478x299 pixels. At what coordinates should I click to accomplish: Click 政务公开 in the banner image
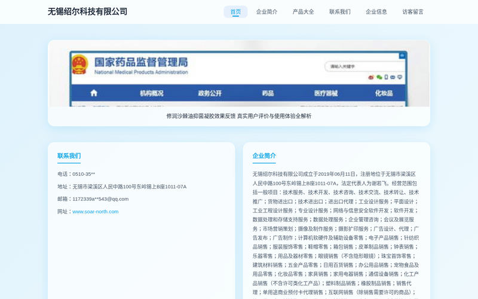(210, 93)
